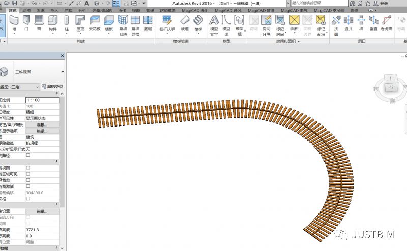Click the ViewCube front face
407x251 pixels.
[391, 87]
